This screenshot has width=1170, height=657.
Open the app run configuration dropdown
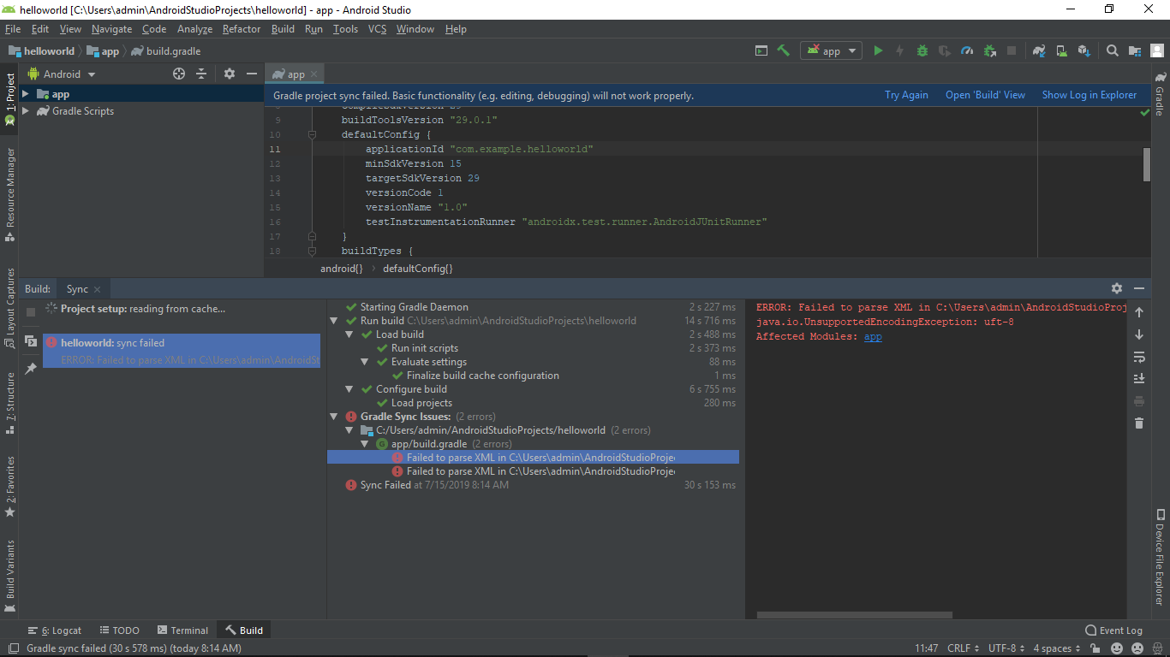pyautogui.click(x=831, y=50)
